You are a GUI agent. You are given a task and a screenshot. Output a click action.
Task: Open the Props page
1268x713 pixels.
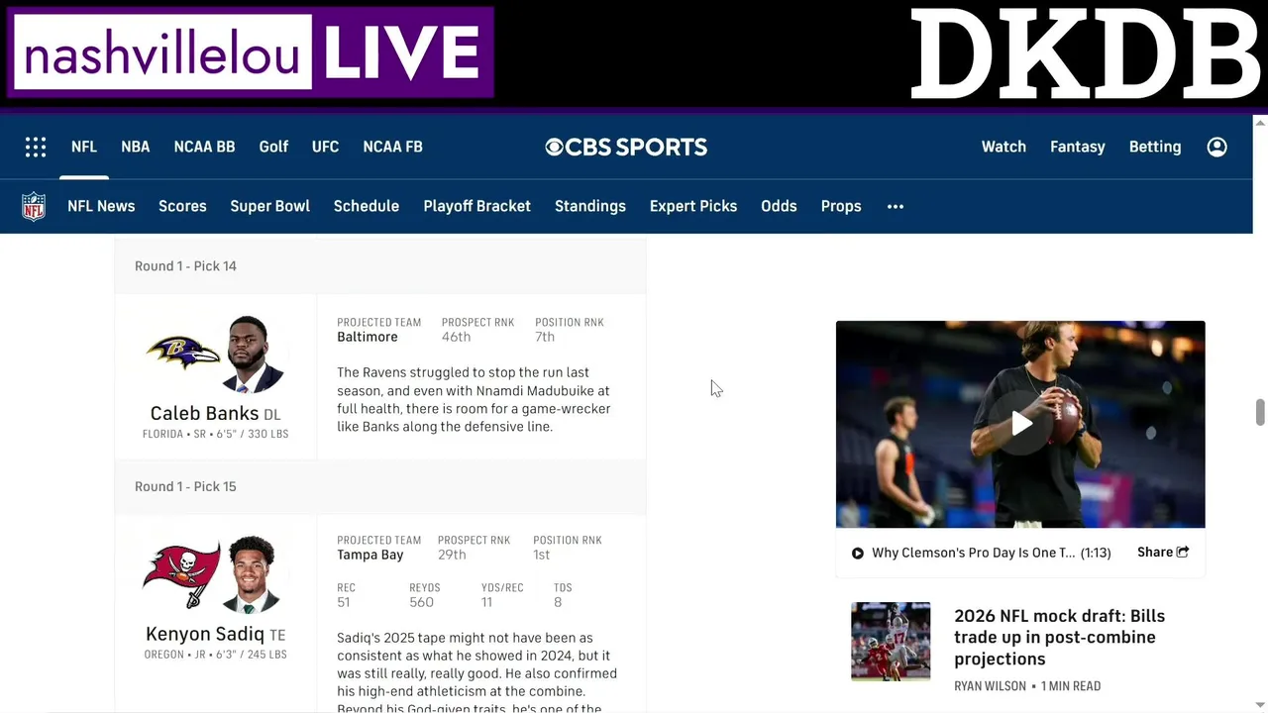[841, 206]
